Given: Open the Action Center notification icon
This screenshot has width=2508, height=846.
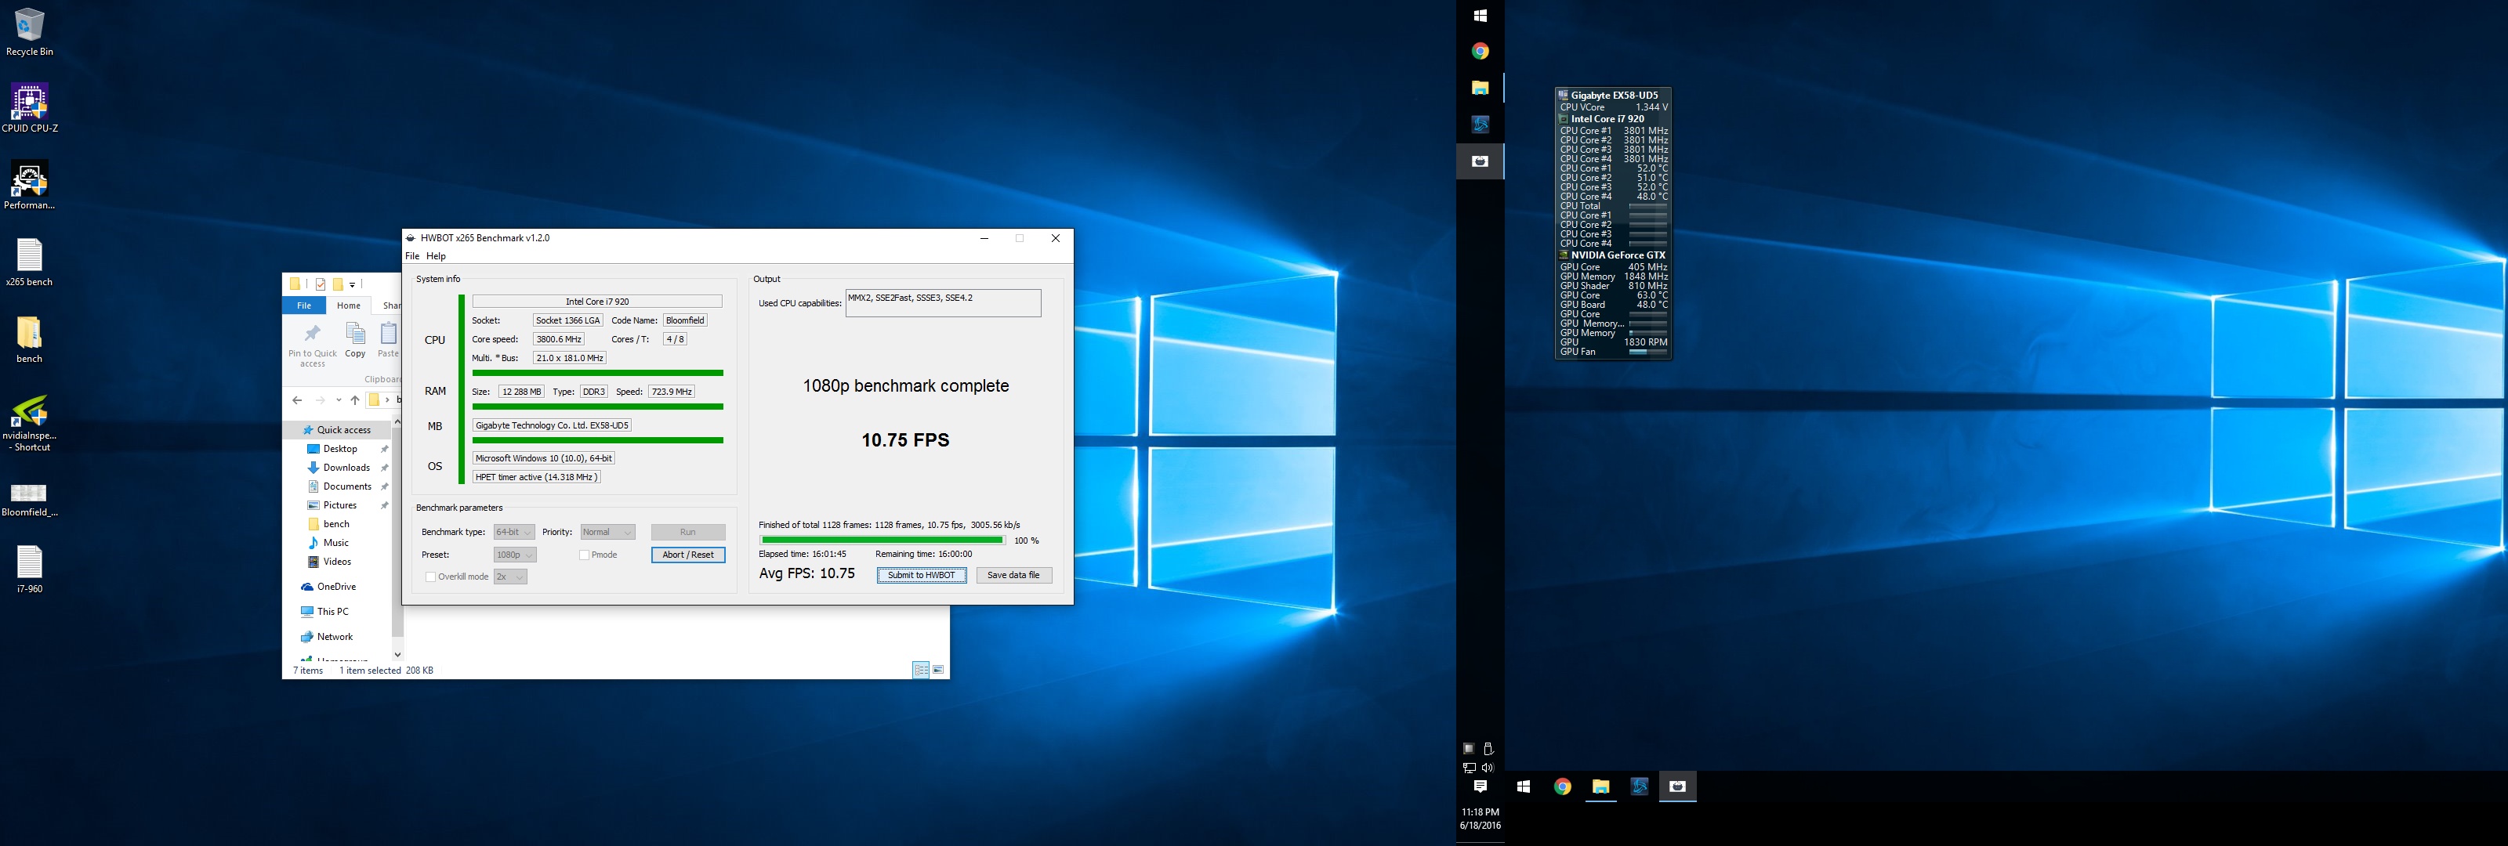Looking at the screenshot, I should (1480, 786).
